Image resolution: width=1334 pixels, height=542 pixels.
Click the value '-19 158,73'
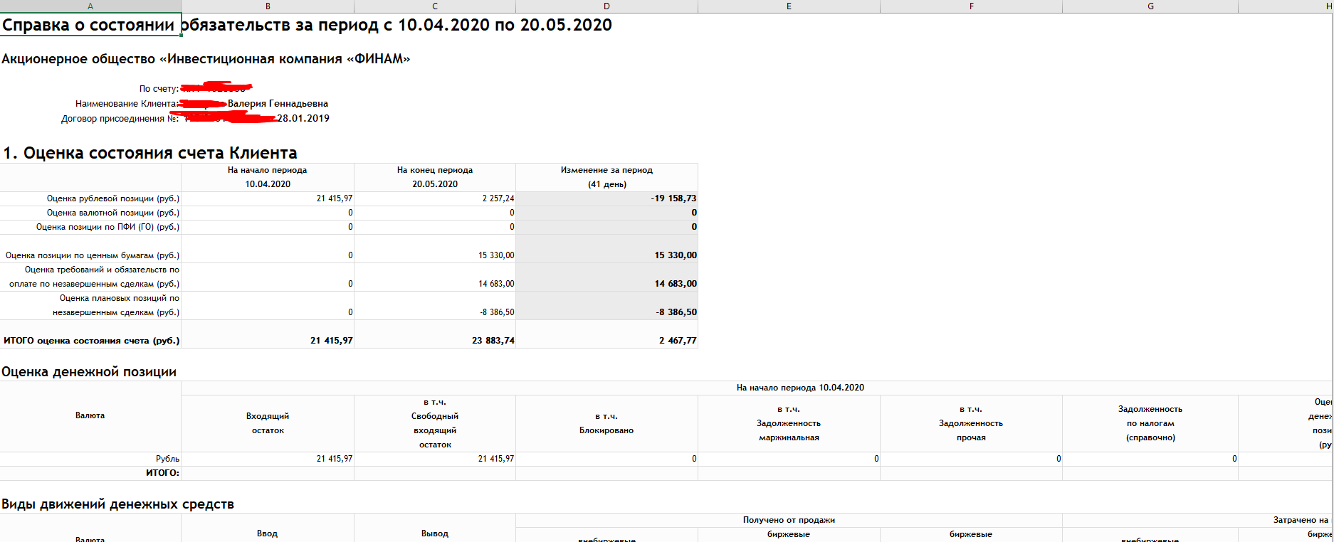pyautogui.click(x=673, y=198)
